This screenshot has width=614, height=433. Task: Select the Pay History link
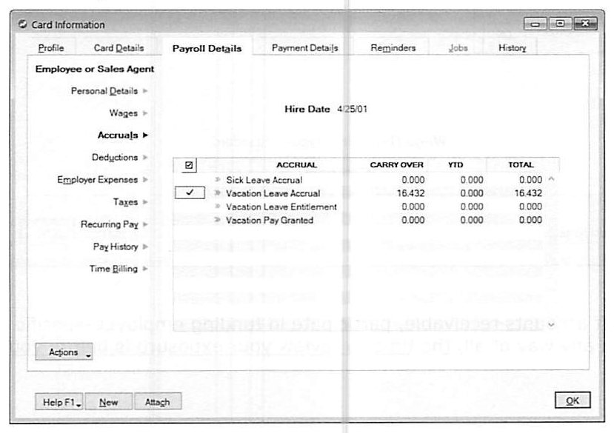[x=116, y=246]
